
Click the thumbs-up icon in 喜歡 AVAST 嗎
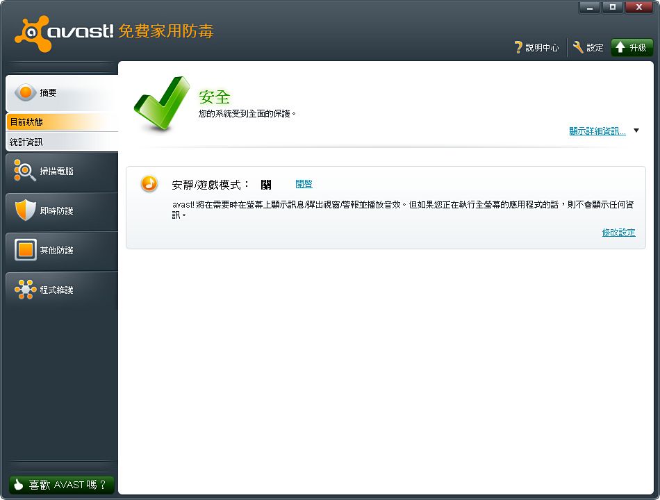click(x=18, y=485)
